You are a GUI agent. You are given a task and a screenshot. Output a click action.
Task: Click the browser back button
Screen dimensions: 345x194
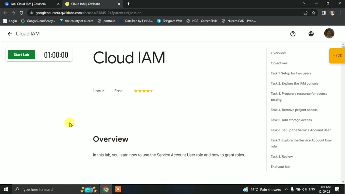pos(5,13)
